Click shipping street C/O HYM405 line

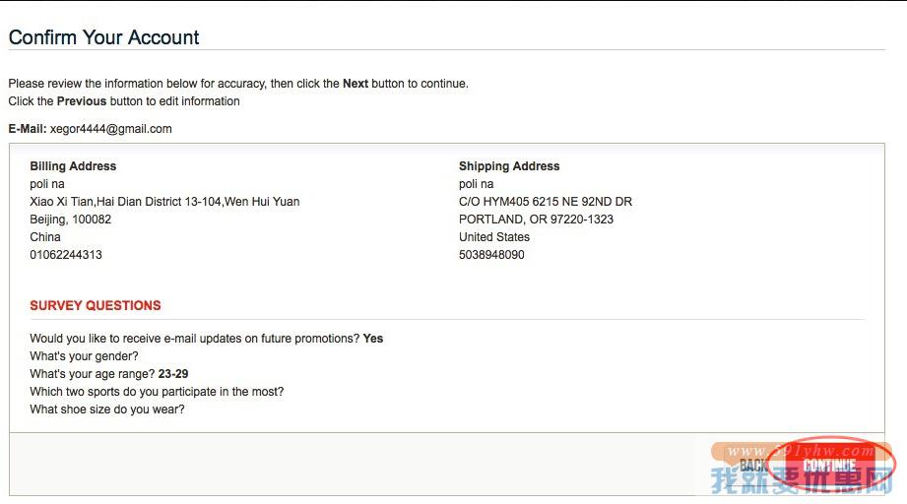coord(546,202)
